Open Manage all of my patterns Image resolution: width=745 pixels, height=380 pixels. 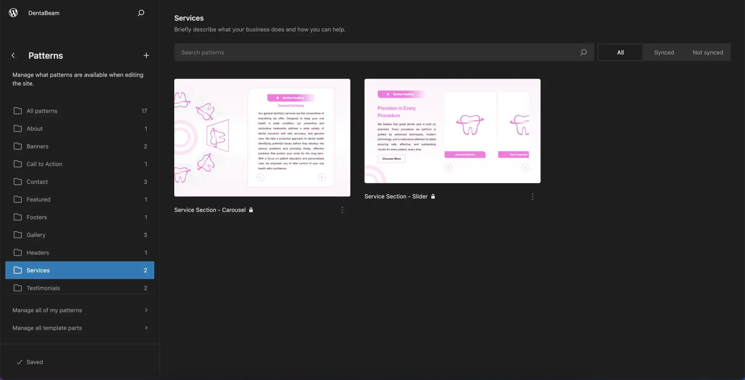(x=80, y=310)
